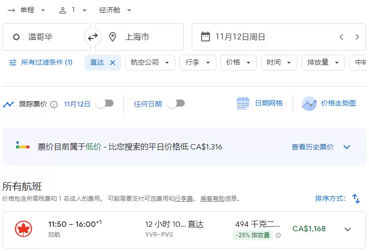369x251 pixels.
Task: Click the 跟踪票价 info icon
Action: click(54, 104)
